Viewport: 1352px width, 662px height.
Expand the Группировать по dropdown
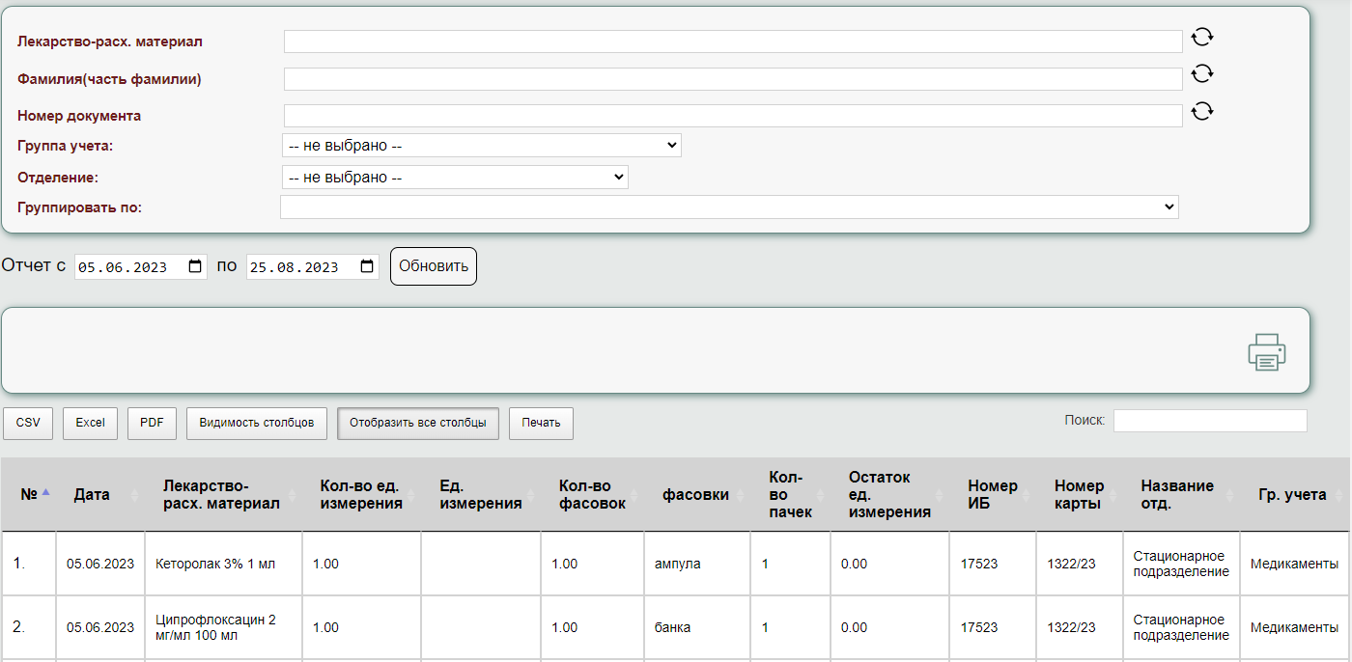[729, 207]
